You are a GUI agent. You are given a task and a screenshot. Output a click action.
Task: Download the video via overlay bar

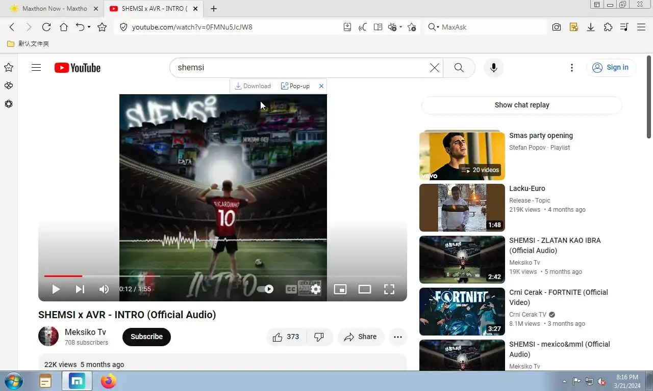click(x=253, y=86)
